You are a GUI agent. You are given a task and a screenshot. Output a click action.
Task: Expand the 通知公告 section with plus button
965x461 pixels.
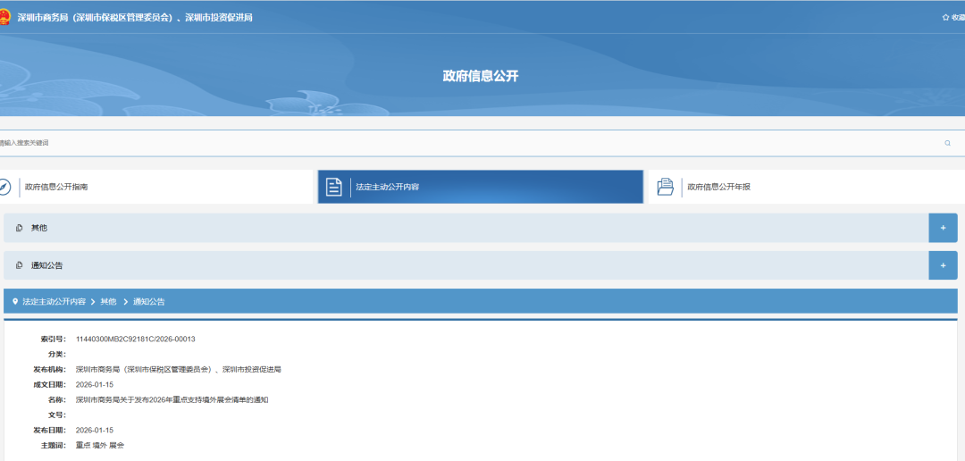point(943,265)
